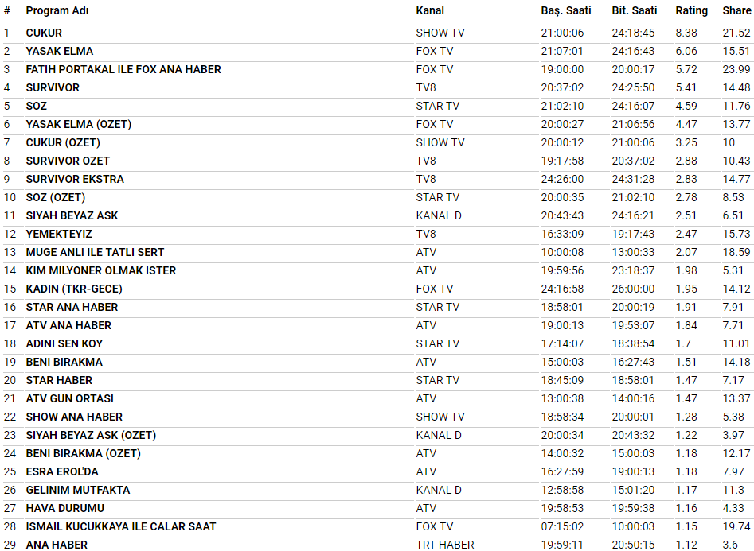Click the Baş. Saati column header
The height and width of the screenshot is (551, 754).
[x=565, y=10]
